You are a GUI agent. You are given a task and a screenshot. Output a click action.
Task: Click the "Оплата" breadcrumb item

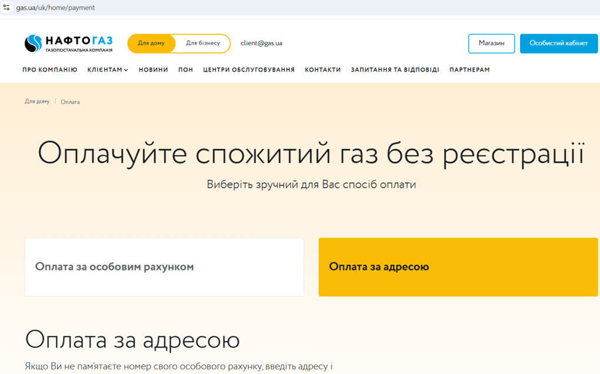(70, 102)
